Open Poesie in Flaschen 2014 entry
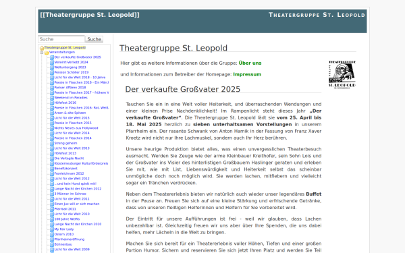Screen dimensions: 405x253 (x=73, y=138)
